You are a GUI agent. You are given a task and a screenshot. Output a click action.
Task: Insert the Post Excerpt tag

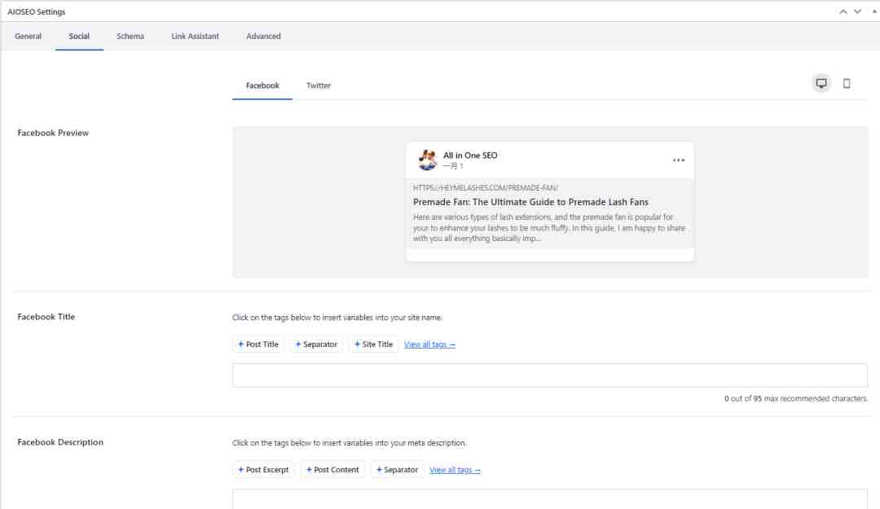click(263, 470)
